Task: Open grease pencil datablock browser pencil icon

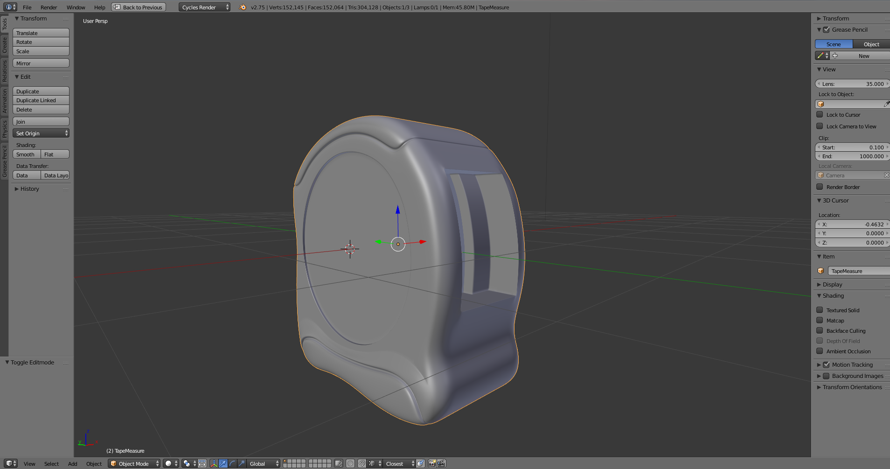Action: (822, 56)
